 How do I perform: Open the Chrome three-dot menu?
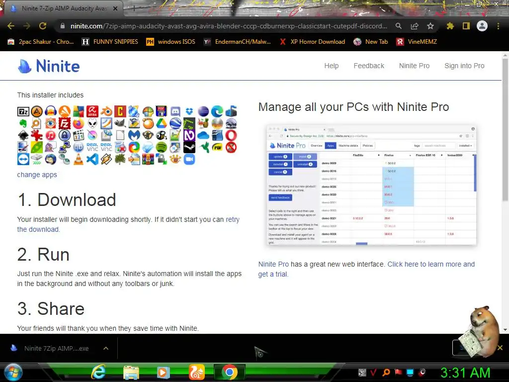point(498,26)
